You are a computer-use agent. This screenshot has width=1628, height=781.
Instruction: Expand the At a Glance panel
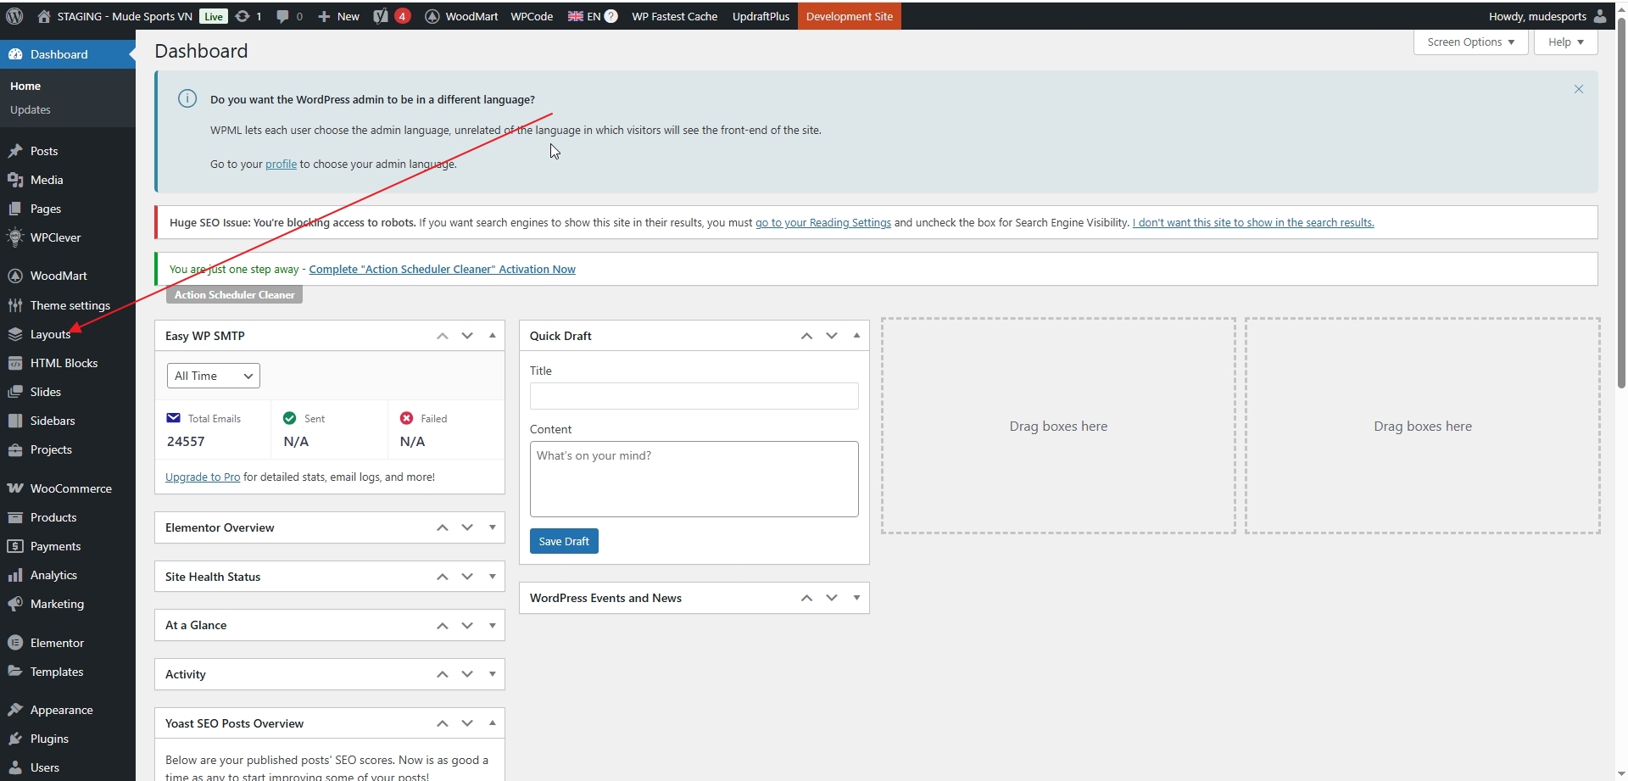tap(493, 625)
